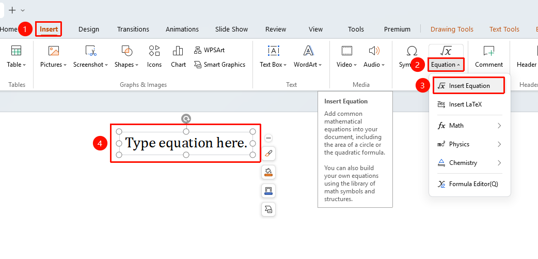The image size is (538, 259).
Task: Click the new tab plus icon
Action: (x=12, y=10)
